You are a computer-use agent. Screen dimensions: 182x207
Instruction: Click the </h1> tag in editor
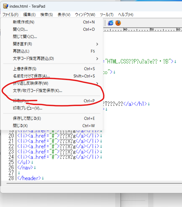pos(140,104)
